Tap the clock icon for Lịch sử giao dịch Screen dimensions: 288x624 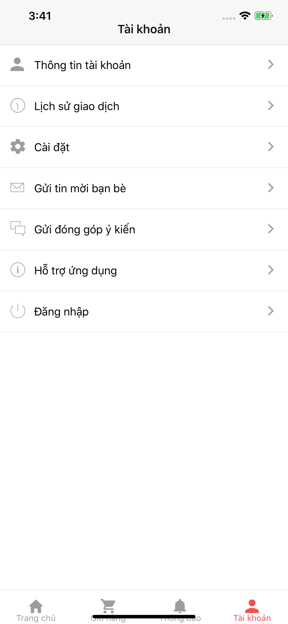(x=18, y=106)
